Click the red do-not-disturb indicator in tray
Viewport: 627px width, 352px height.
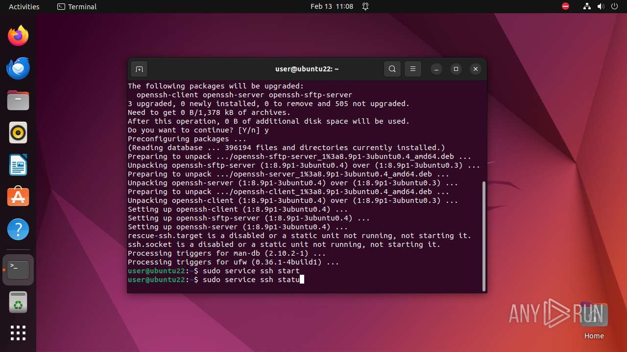566,6
